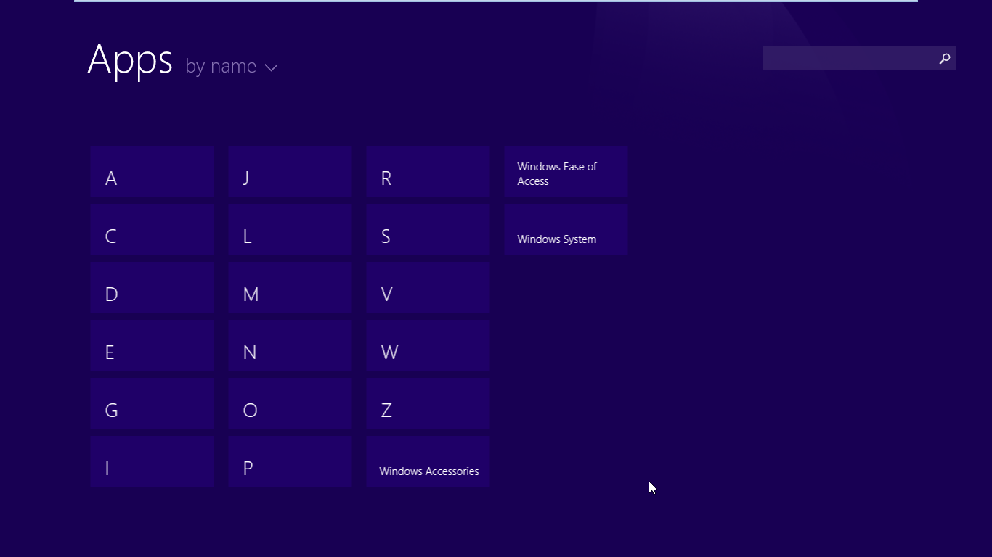Open the 'by name' sort dropdown
Screen dimensions: 992x557
(232, 67)
